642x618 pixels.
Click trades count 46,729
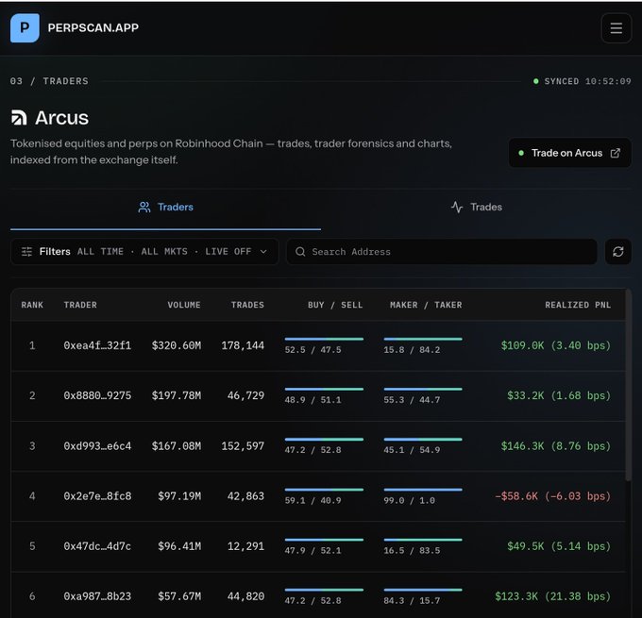point(245,395)
